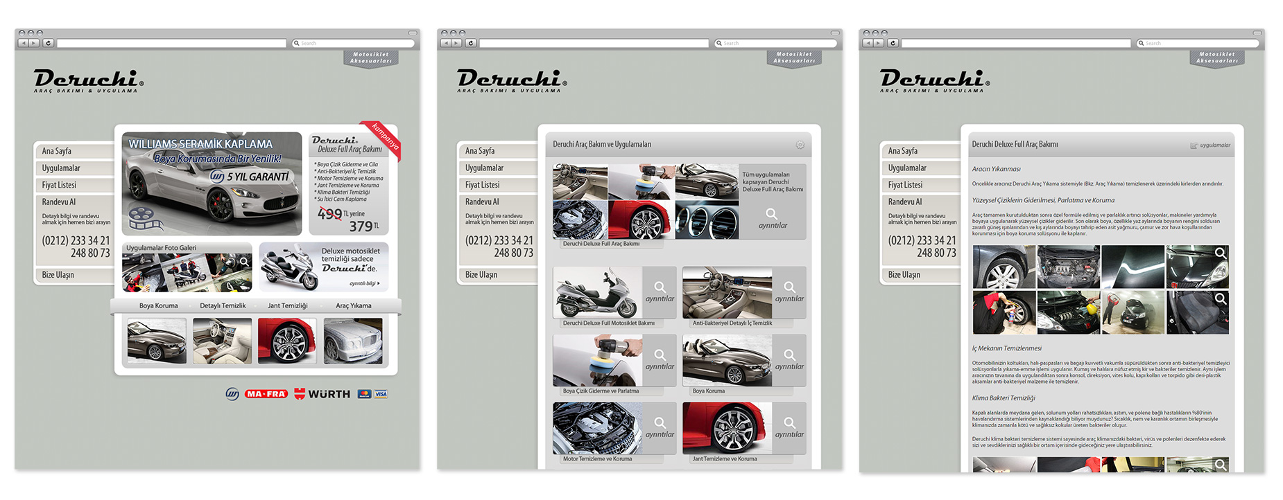Open Ana Sayfa in the home page window menu
Screen dimensions: 1283x500
[75, 151]
